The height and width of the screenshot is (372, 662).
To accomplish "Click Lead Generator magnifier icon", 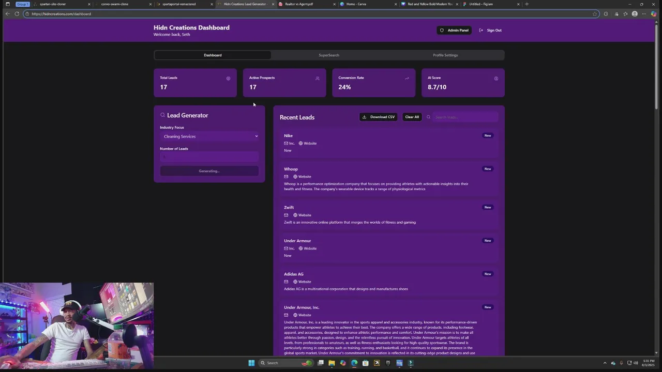I will coord(162,115).
